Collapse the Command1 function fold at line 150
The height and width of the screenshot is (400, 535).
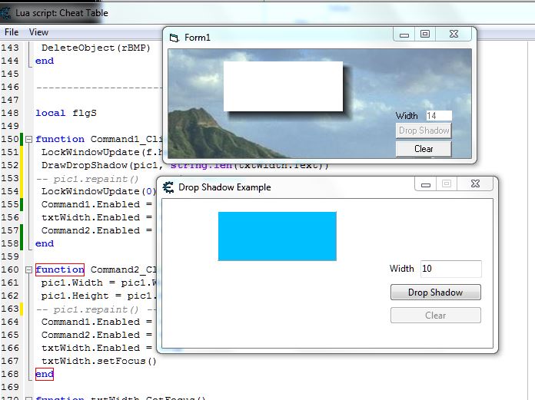click(x=28, y=140)
